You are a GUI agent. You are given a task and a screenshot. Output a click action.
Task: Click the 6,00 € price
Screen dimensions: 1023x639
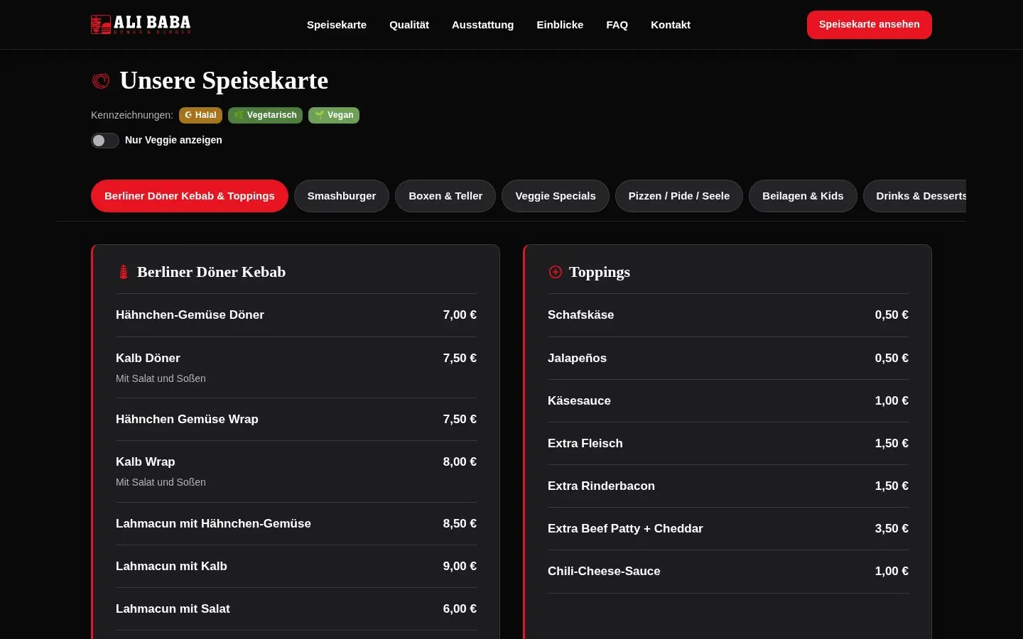[x=460, y=609]
